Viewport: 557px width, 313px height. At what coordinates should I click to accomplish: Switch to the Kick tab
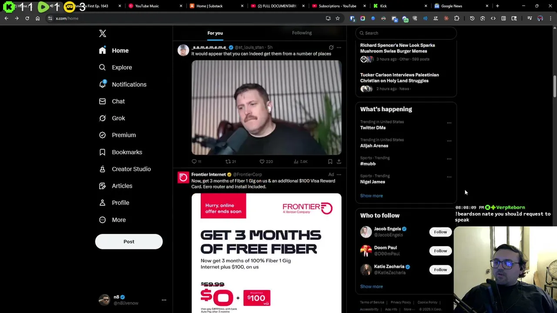pyautogui.click(x=400, y=6)
